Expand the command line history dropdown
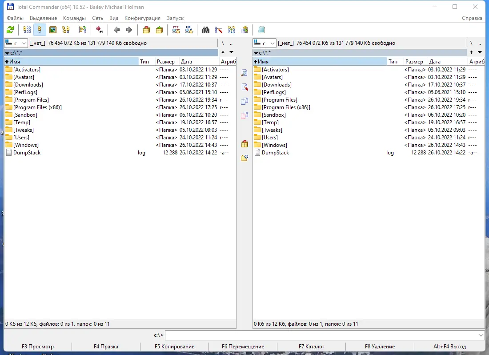489x355 pixels. click(481, 335)
